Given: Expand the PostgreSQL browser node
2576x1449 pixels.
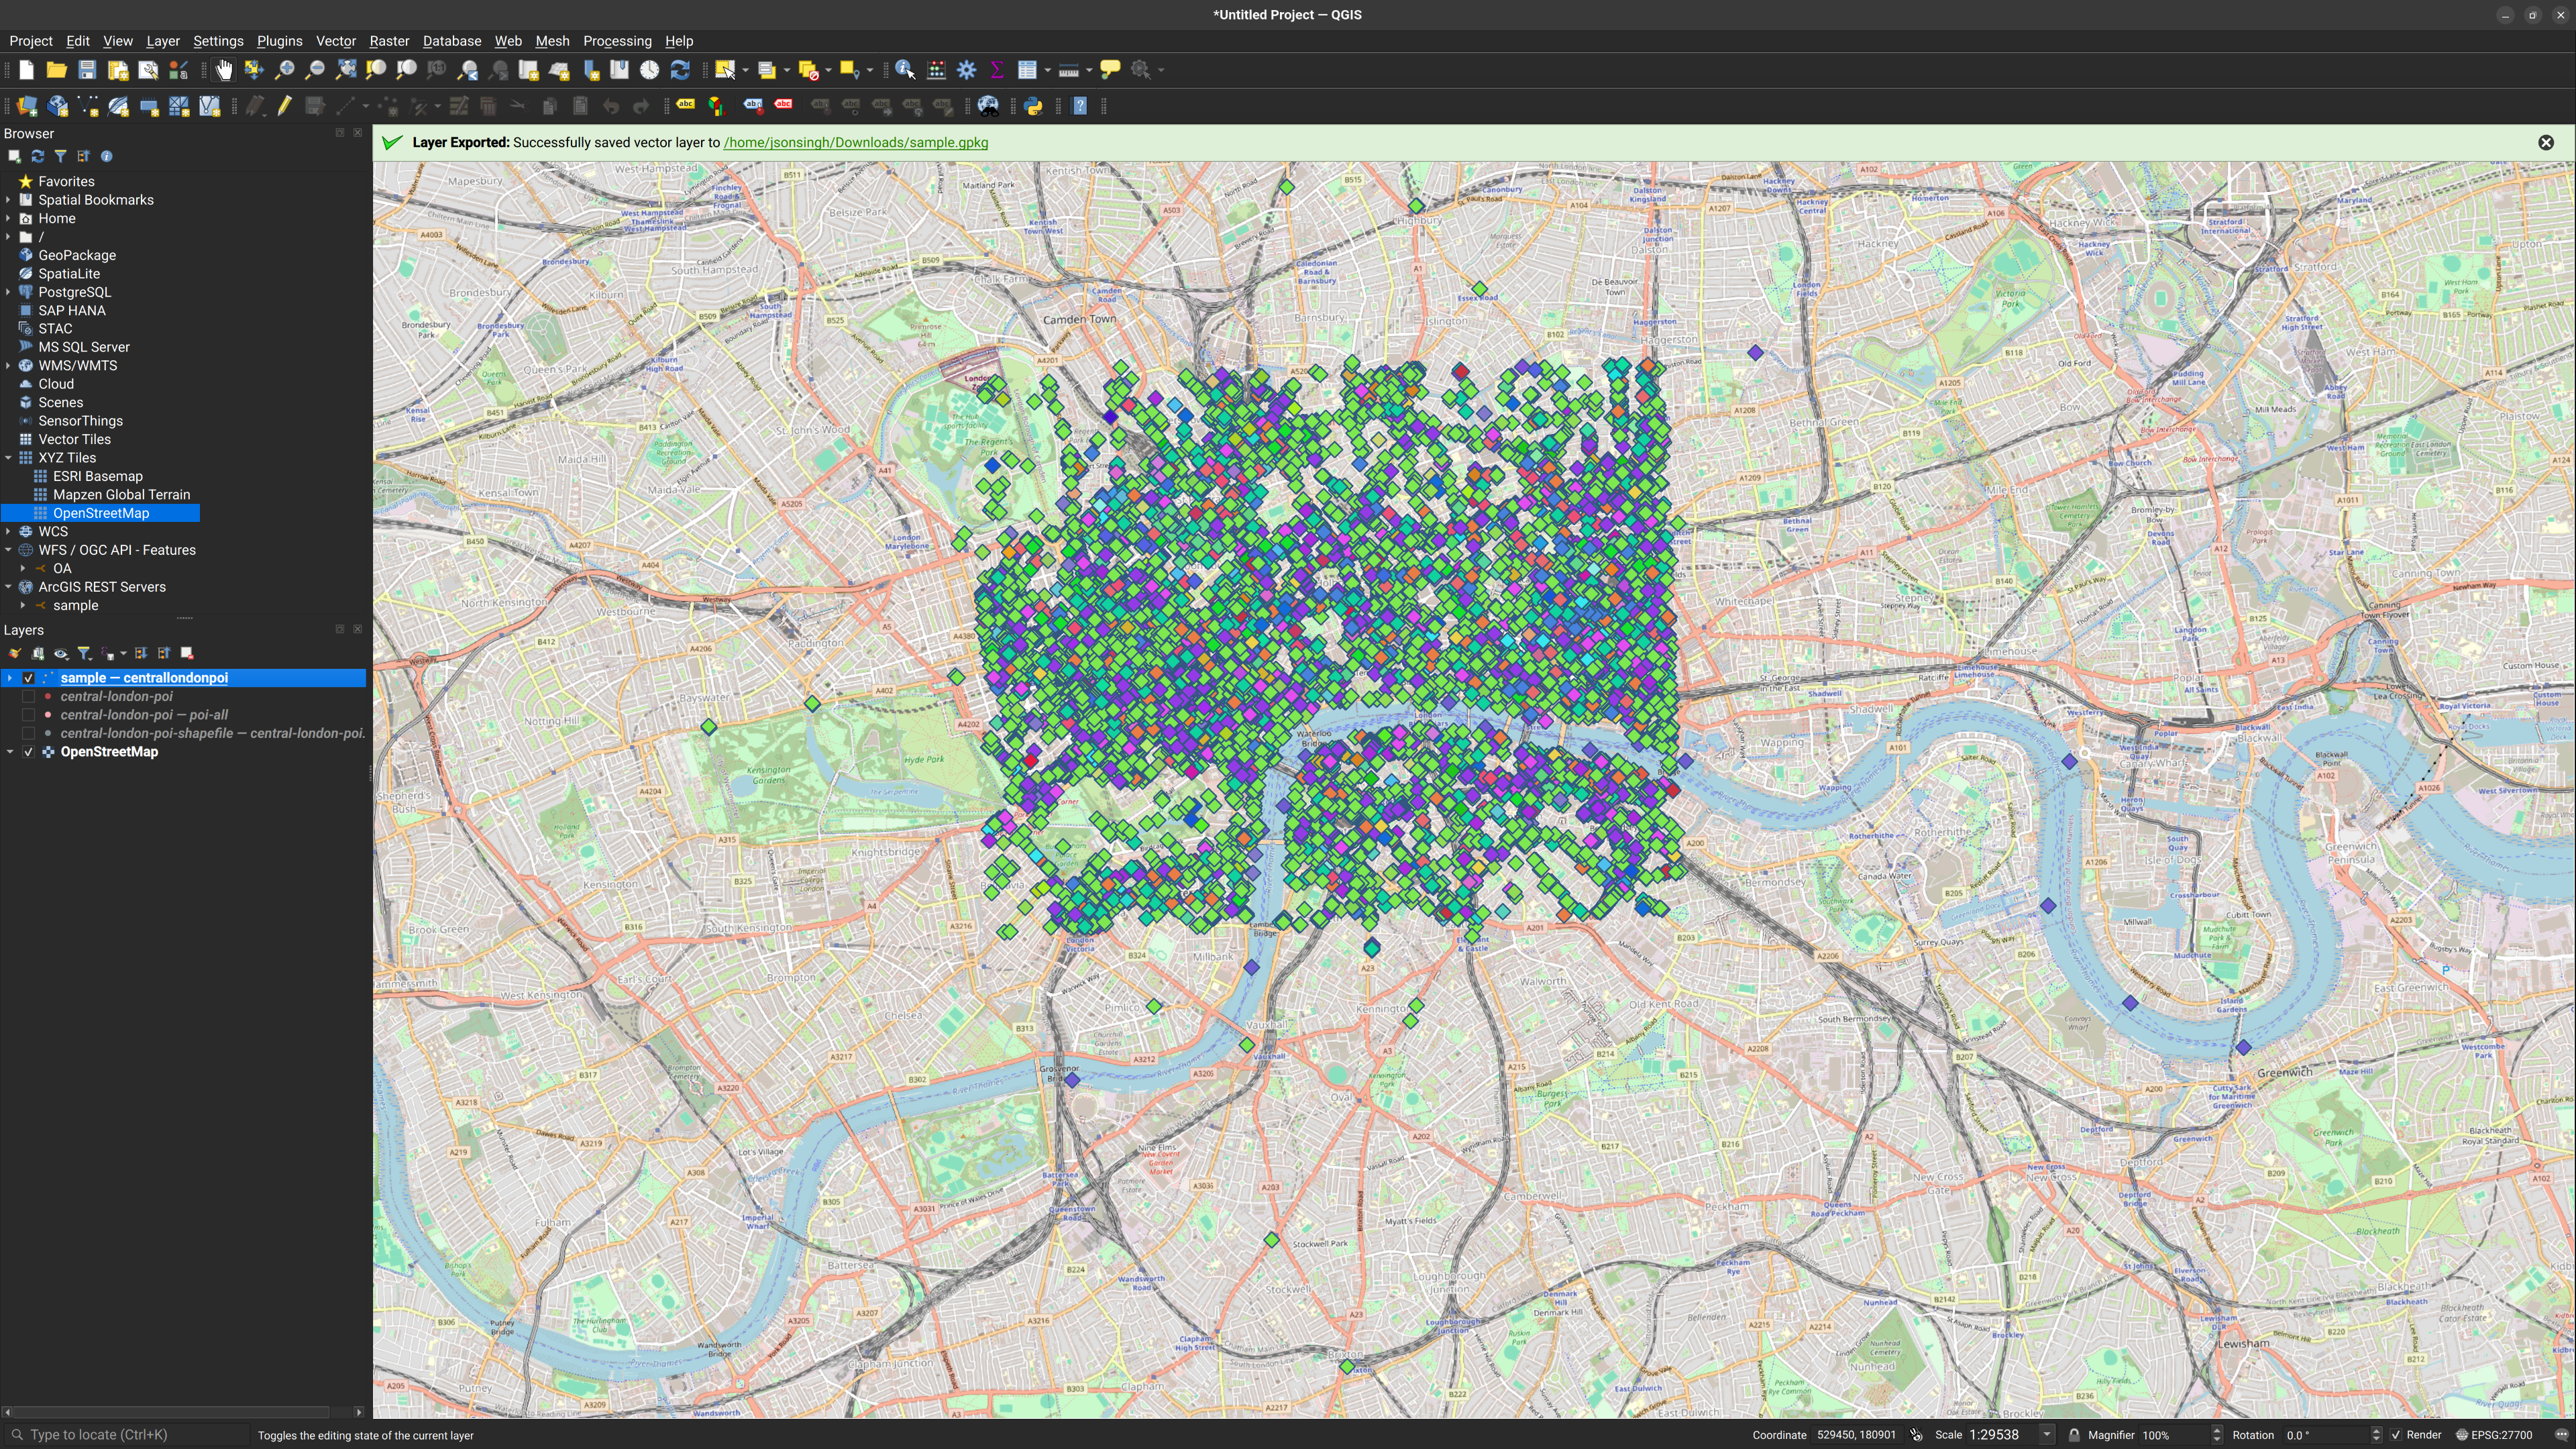Looking at the screenshot, I should [9, 292].
